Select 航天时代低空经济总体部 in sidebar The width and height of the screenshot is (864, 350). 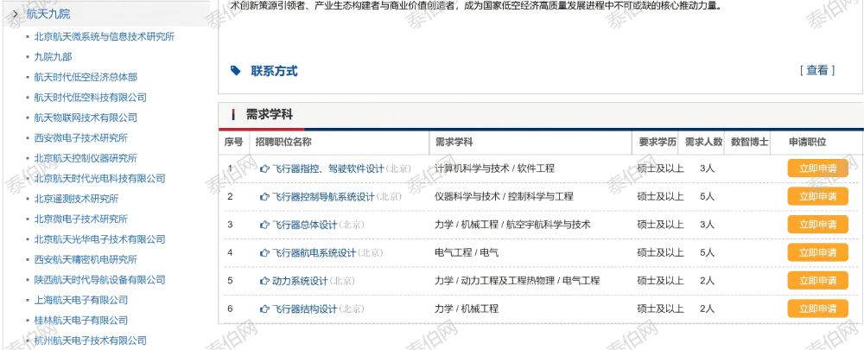[x=85, y=78]
